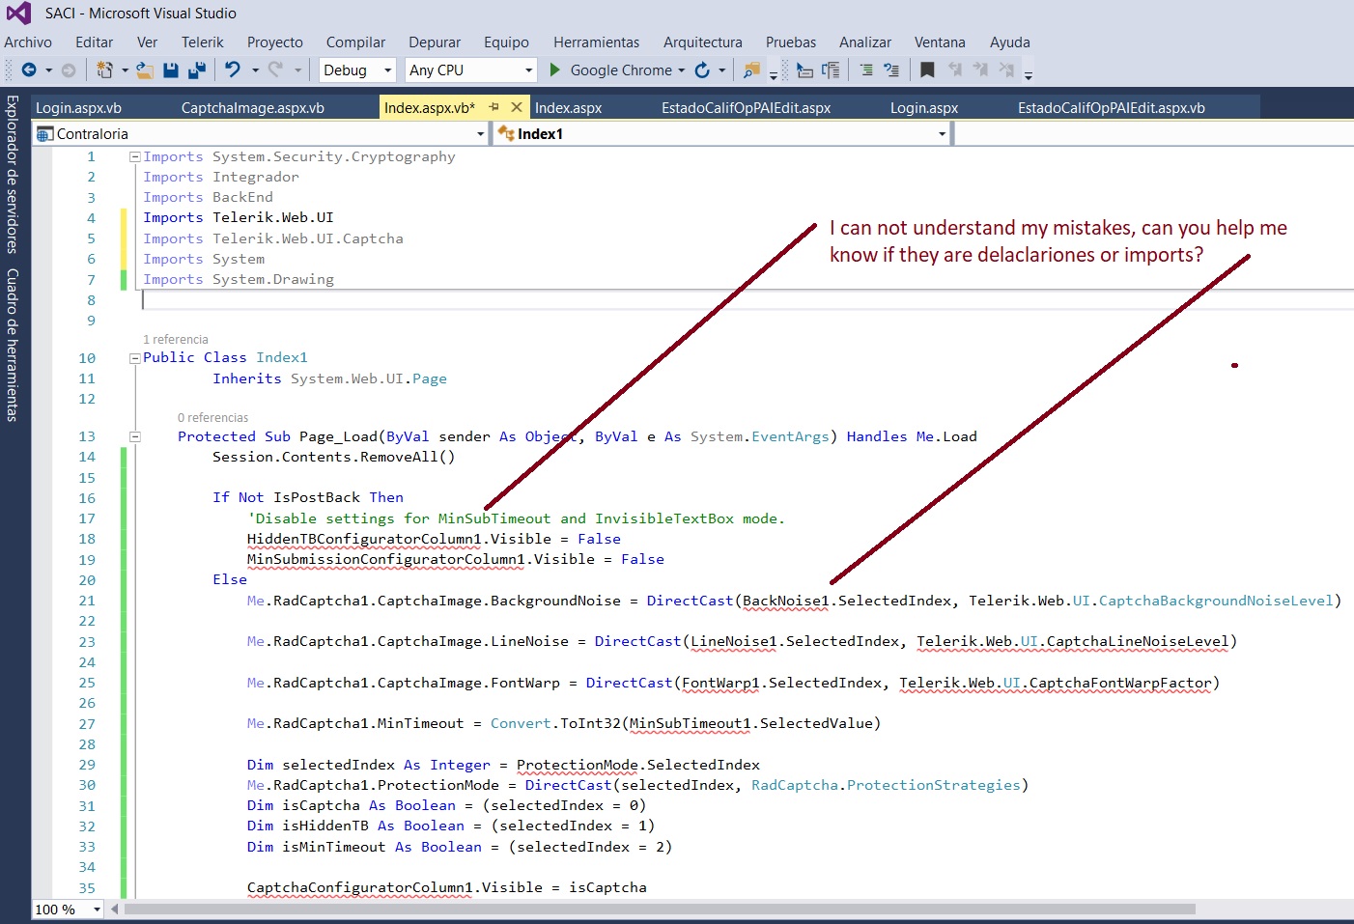1354x924 pixels.
Task: Click the horizontal scrollbar of the editor
Action: coord(659,909)
